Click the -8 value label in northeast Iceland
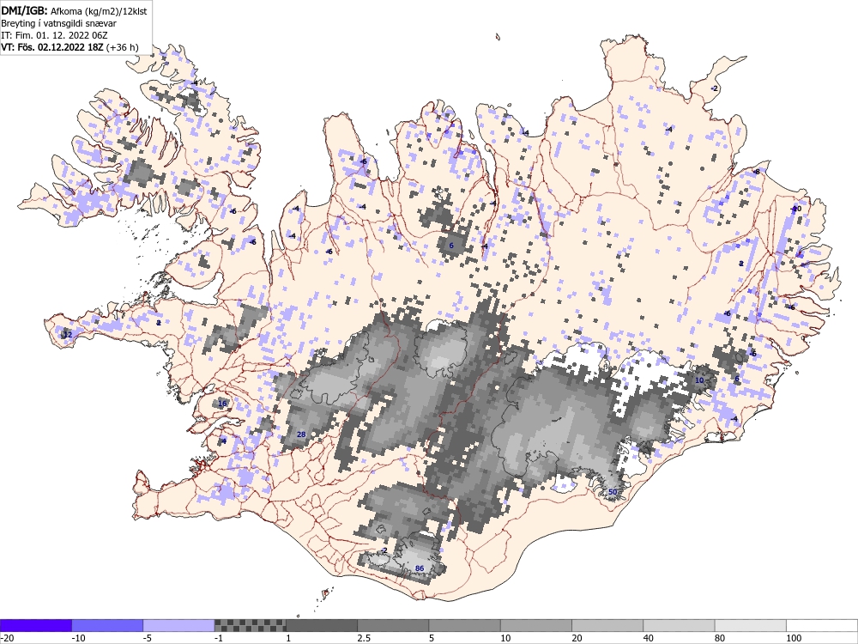The height and width of the screenshot is (644, 858). pyautogui.click(x=757, y=172)
